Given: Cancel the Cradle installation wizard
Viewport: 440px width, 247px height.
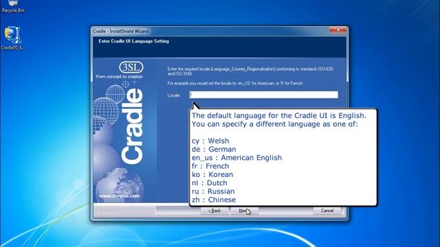Looking at the screenshot, I should click(327, 211).
